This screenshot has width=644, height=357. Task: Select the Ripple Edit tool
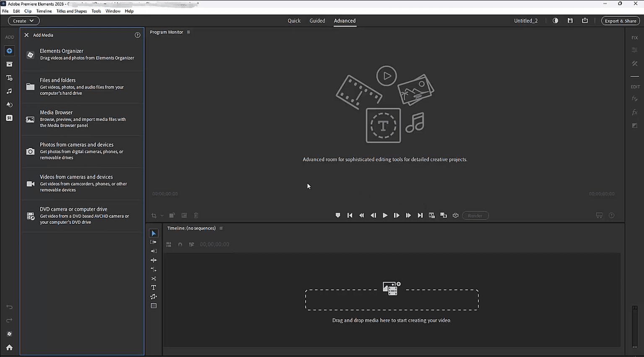[x=153, y=251]
